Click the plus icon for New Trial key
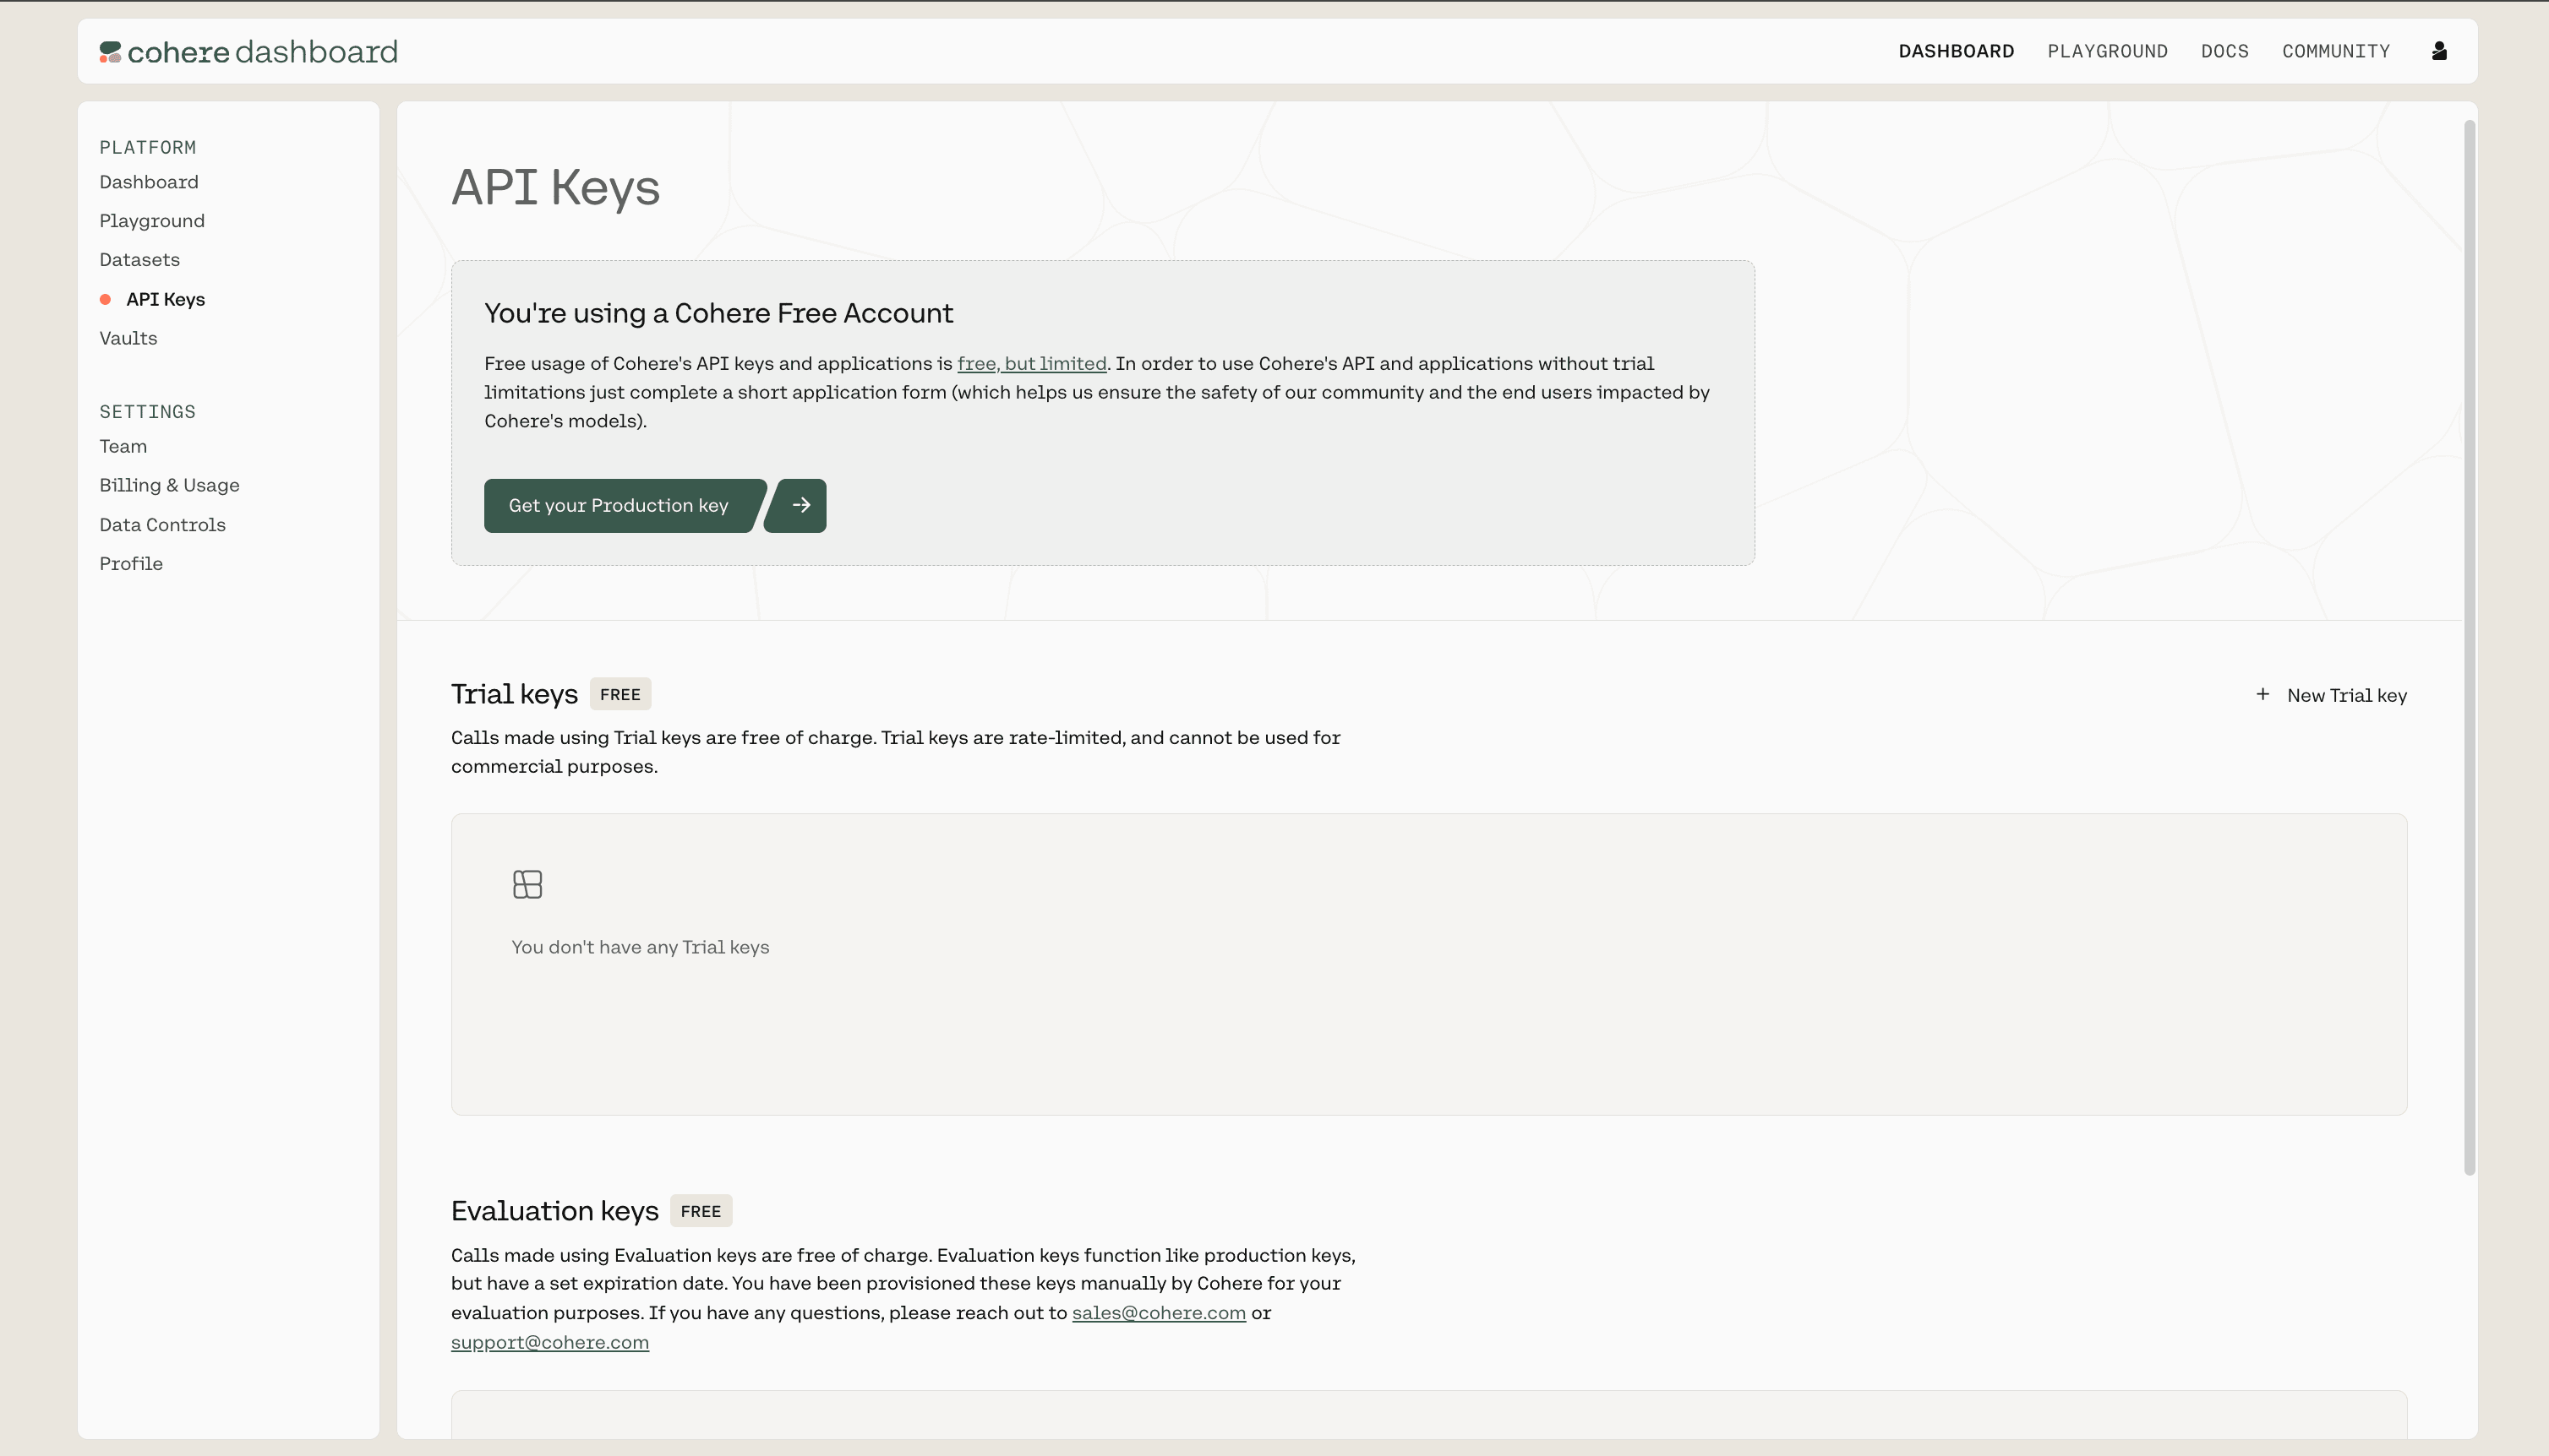This screenshot has height=1456, width=2549. pyautogui.click(x=2262, y=694)
